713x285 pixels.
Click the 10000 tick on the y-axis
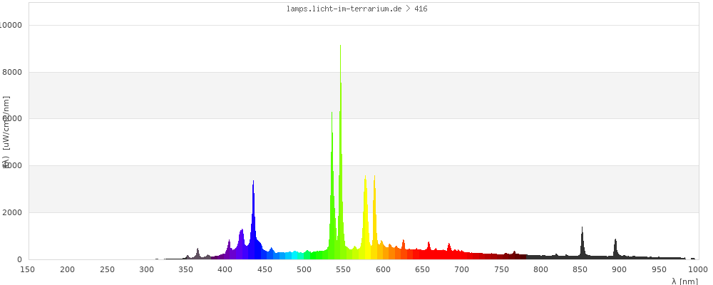point(11,25)
